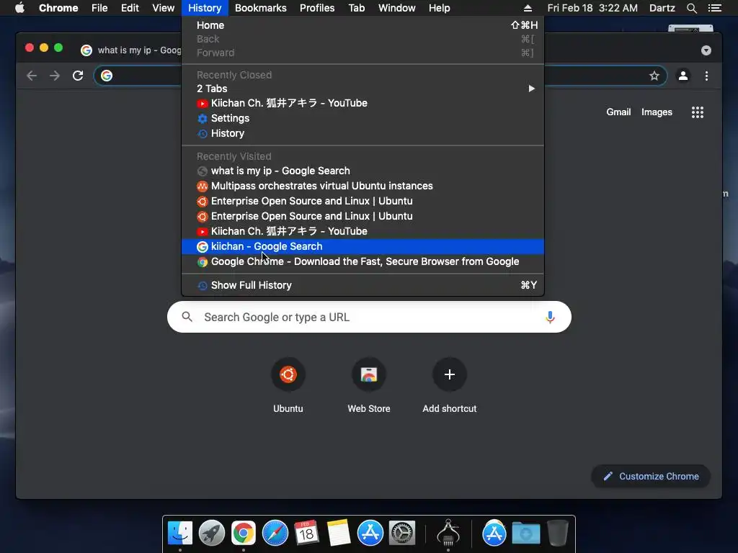Screen dimensions: 738x553
Task: Open the Downloads folder in the Dock
Action: pyautogui.click(x=525, y=534)
